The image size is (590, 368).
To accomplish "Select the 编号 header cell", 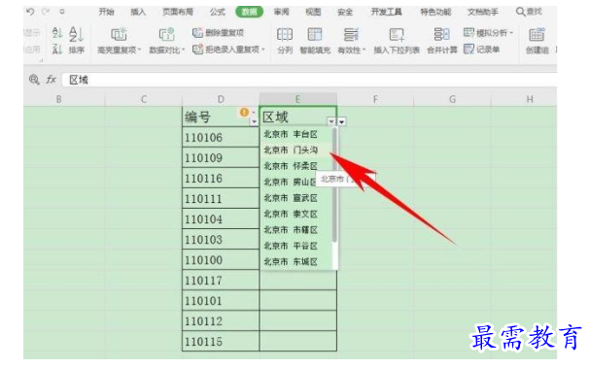I will (221, 117).
